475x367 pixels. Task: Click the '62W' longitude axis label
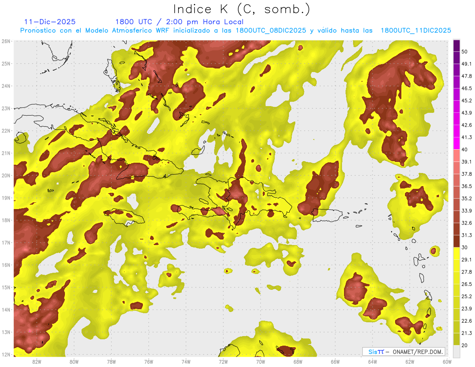click(x=410, y=362)
